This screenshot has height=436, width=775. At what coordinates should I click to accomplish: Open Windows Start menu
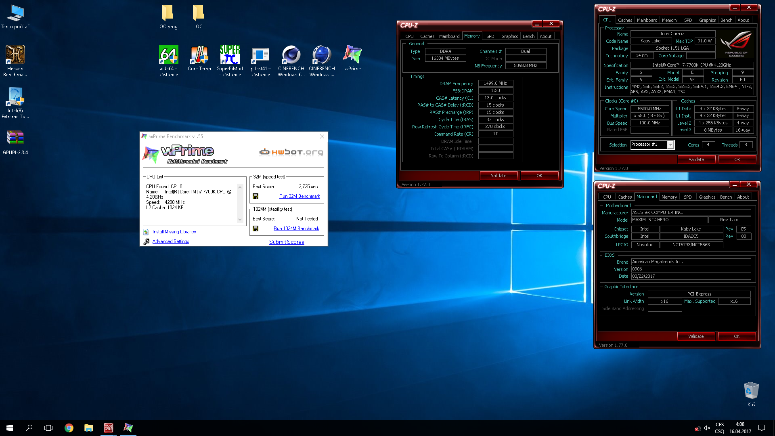(10, 428)
